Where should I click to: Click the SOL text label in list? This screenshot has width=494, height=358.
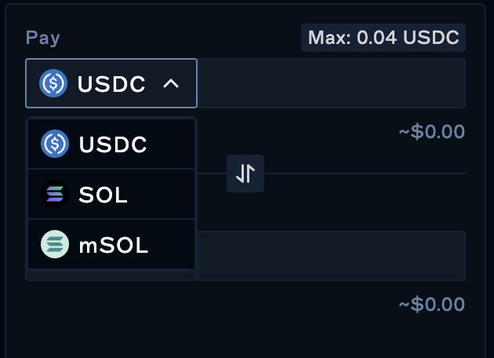103,195
